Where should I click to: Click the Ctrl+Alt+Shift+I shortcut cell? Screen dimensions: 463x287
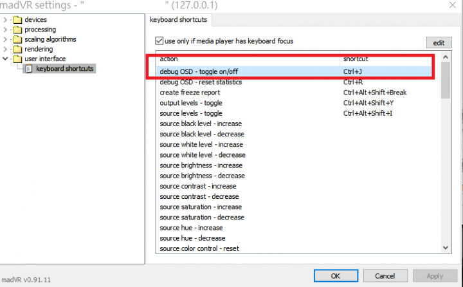tap(368, 113)
